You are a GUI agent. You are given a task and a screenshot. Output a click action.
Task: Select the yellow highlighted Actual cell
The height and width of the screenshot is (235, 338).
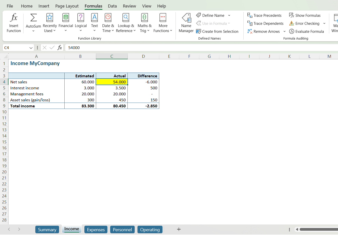(x=112, y=82)
